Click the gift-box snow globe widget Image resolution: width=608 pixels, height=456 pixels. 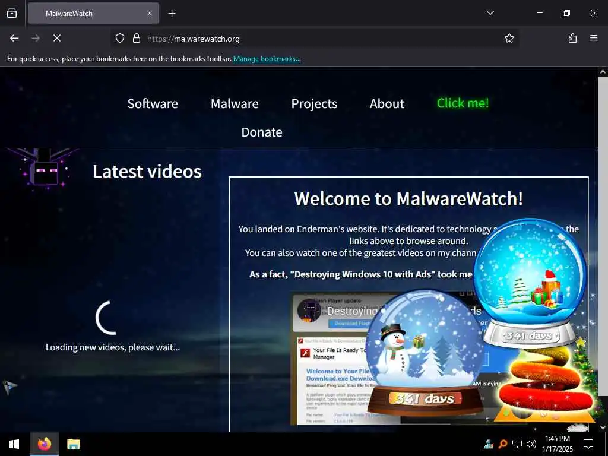tap(530, 283)
